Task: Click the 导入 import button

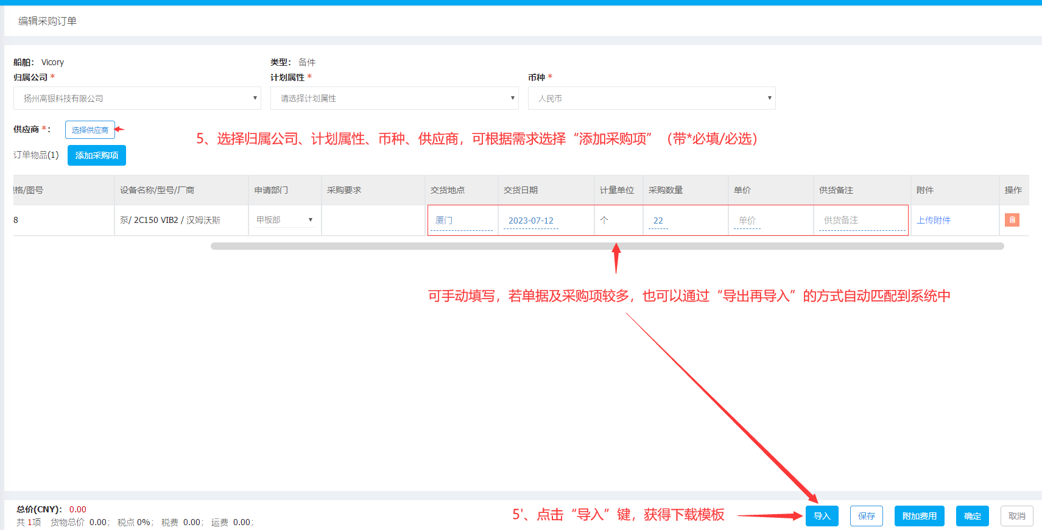Action: (822, 516)
